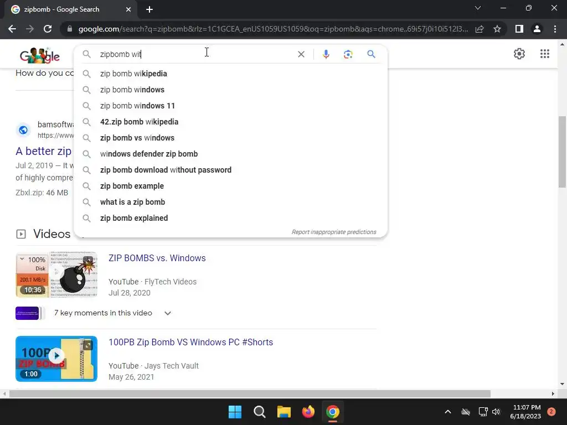Viewport: 567px width, 425px height.
Task: Click the scrollbar down arrow
Action: pyautogui.click(x=562, y=384)
